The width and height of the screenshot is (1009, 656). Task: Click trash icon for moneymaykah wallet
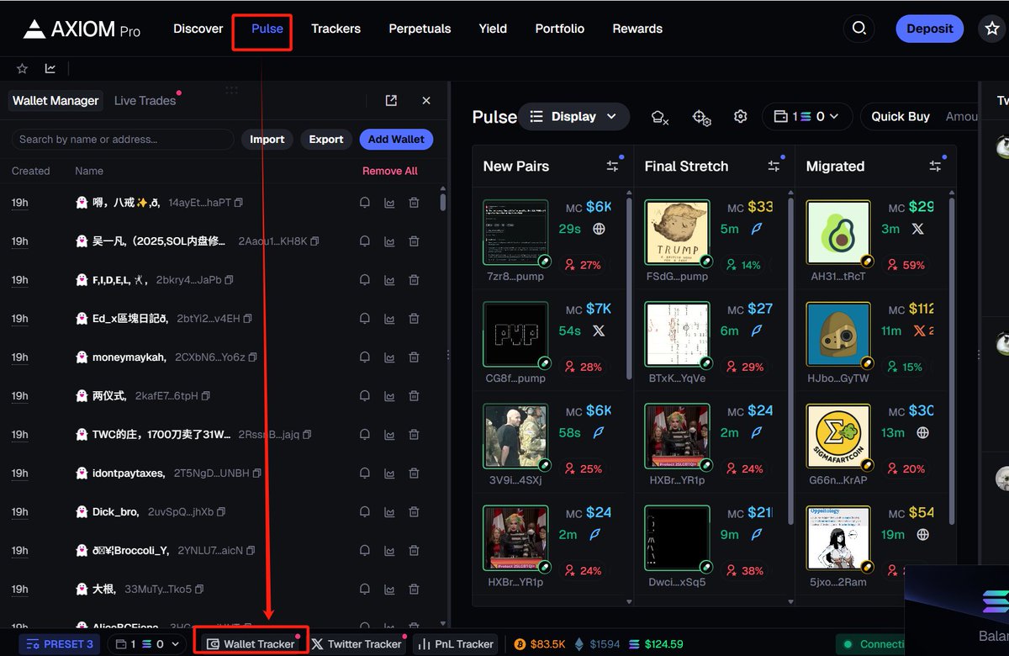click(414, 357)
